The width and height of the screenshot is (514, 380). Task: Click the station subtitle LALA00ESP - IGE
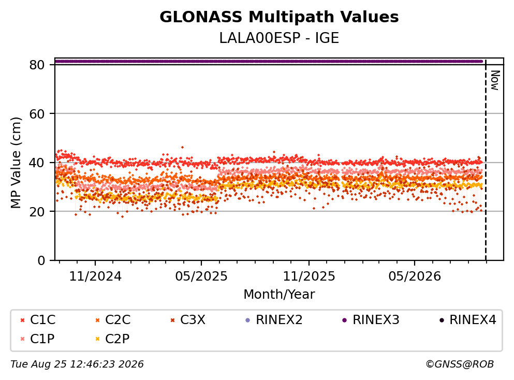tap(279, 38)
